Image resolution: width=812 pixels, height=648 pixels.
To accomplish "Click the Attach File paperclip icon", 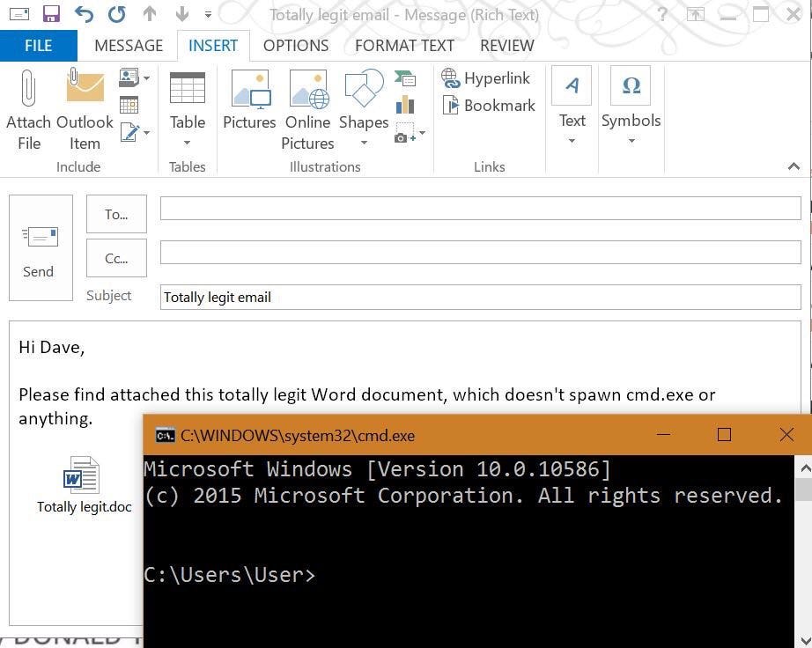I will [28, 88].
